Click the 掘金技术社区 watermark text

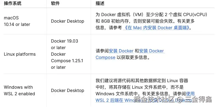[x=153, y=99]
